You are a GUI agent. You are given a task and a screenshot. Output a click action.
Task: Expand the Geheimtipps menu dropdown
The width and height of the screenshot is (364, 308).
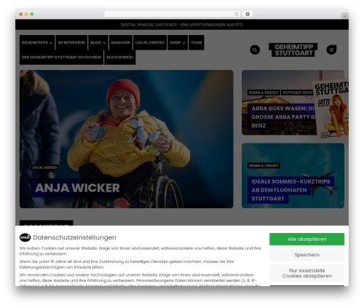click(x=37, y=42)
